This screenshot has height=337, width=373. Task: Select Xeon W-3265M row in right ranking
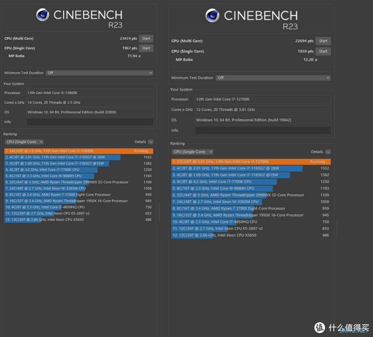tap(251, 202)
